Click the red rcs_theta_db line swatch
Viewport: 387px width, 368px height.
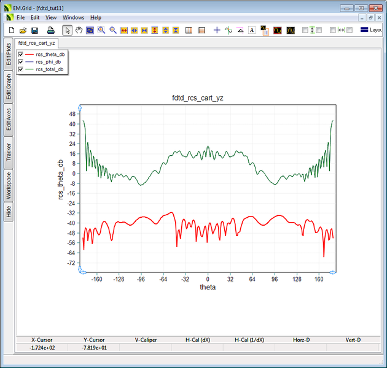tap(29, 55)
